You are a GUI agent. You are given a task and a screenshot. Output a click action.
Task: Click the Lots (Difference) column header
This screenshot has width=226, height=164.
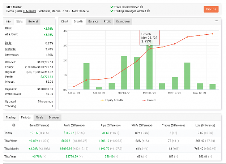click(x=205, y=125)
